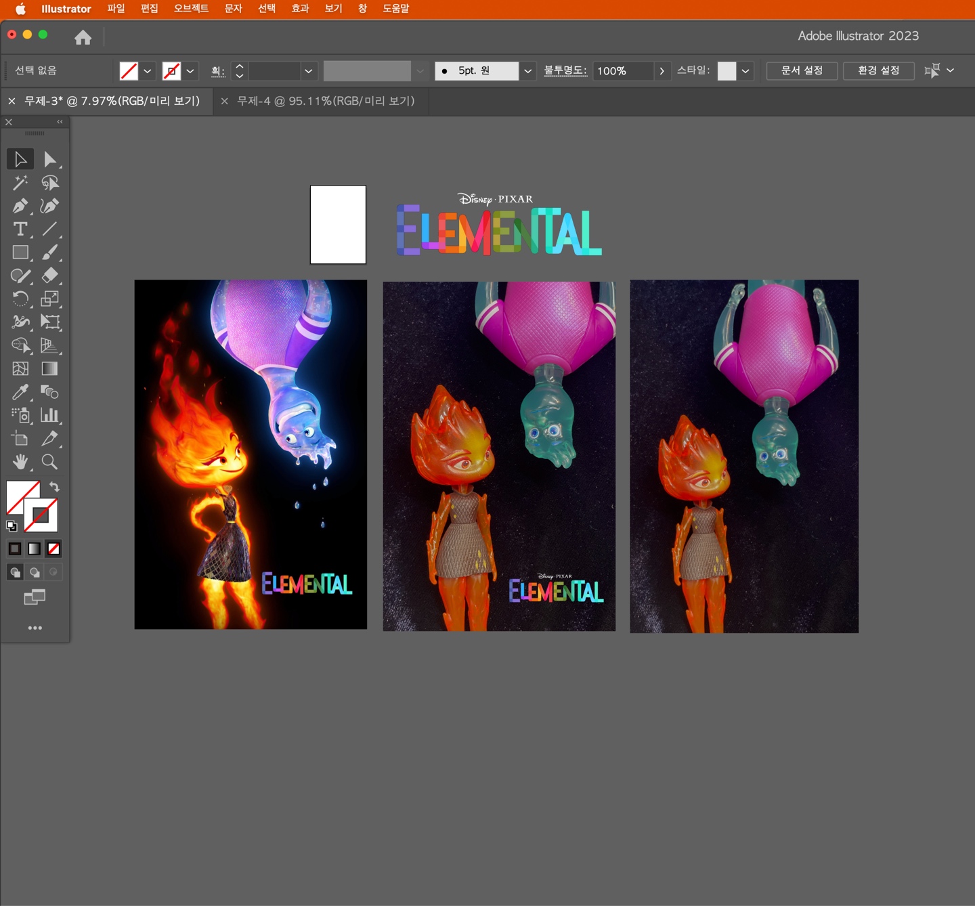The width and height of the screenshot is (975, 906).
Task: Activate the Artboard tool
Action: (x=20, y=438)
